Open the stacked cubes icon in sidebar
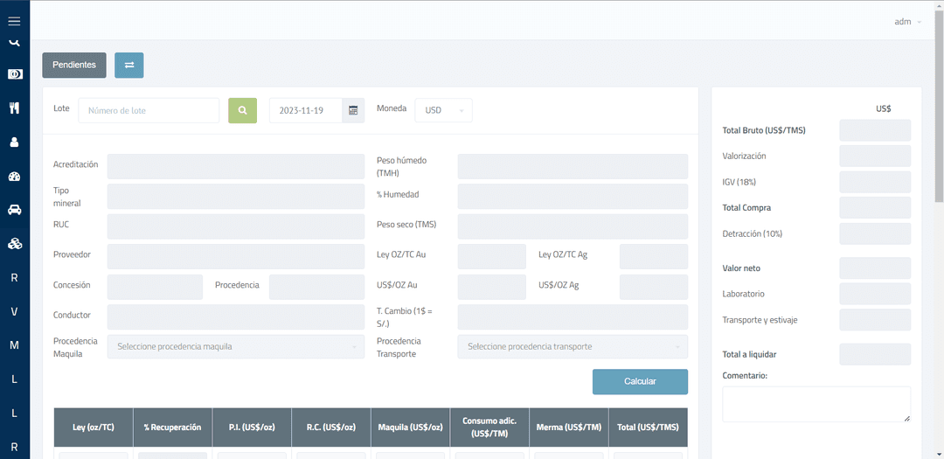 pos(14,244)
